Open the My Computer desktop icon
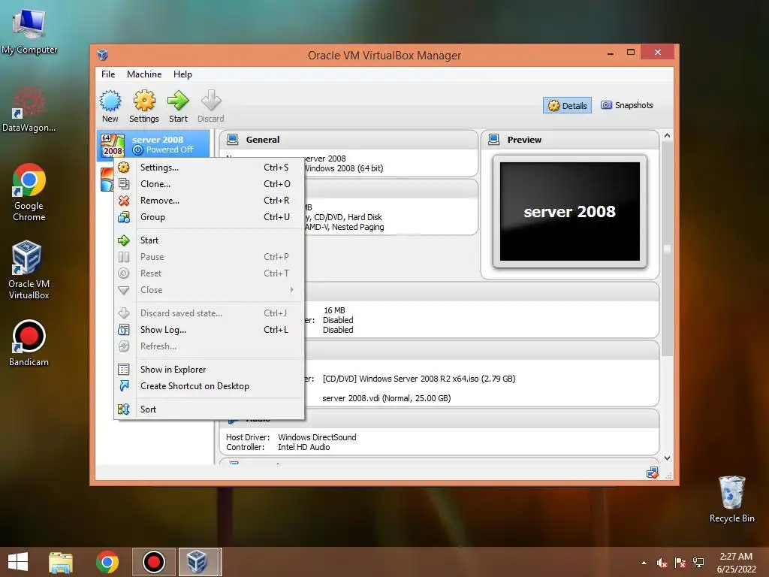 [x=29, y=32]
